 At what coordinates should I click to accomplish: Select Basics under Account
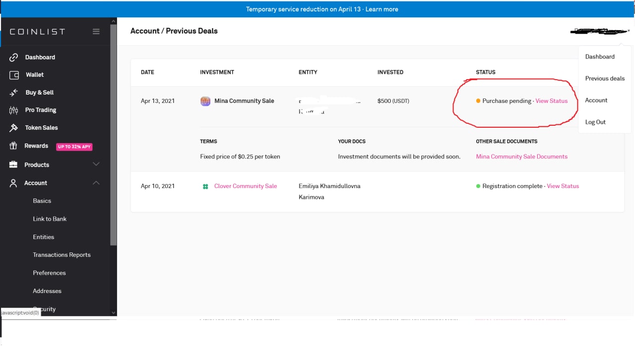pos(42,201)
